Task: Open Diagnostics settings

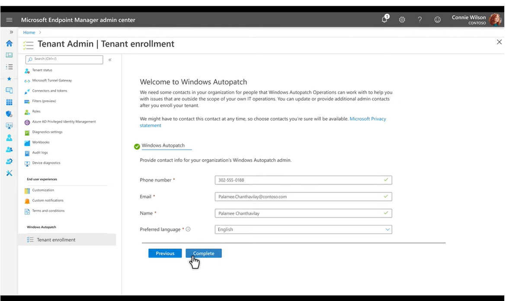Action: click(47, 132)
